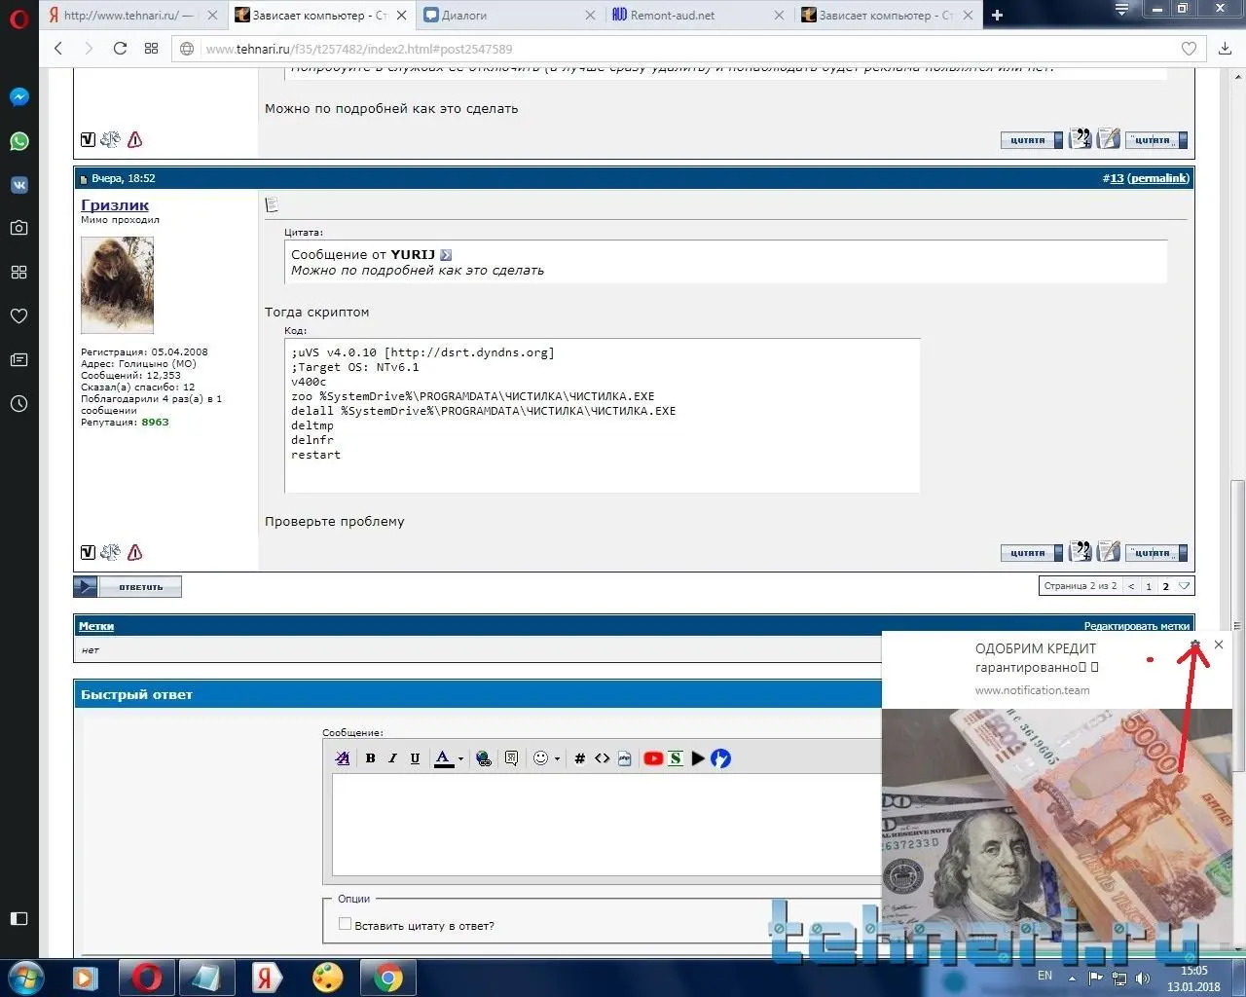Toggle italic formatting
This screenshot has height=997, width=1246.
(392, 758)
